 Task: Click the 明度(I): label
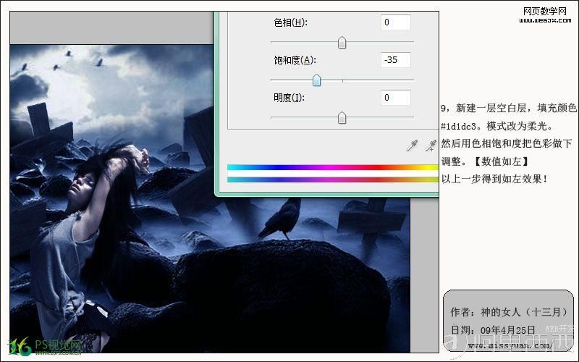289,98
